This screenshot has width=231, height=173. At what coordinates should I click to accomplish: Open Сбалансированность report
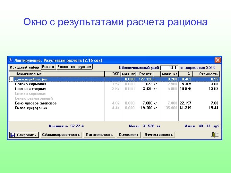pos(61,135)
